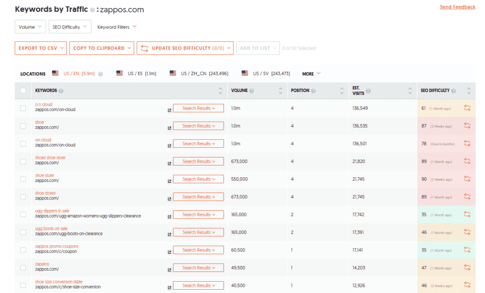
Task: Refresh SEO difficulty for 'on cloud' row
Action: (467, 144)
